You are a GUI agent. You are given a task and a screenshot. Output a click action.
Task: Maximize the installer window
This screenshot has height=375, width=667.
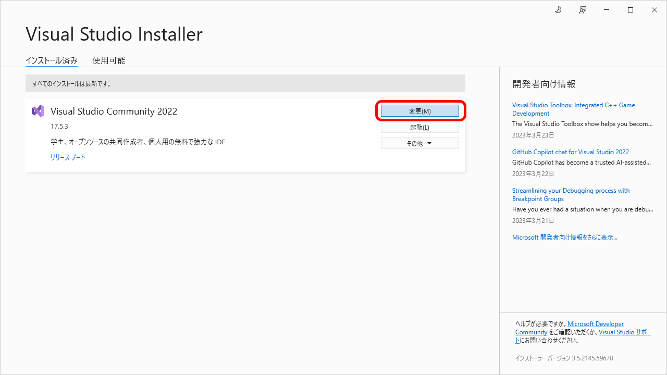point(631,10)
